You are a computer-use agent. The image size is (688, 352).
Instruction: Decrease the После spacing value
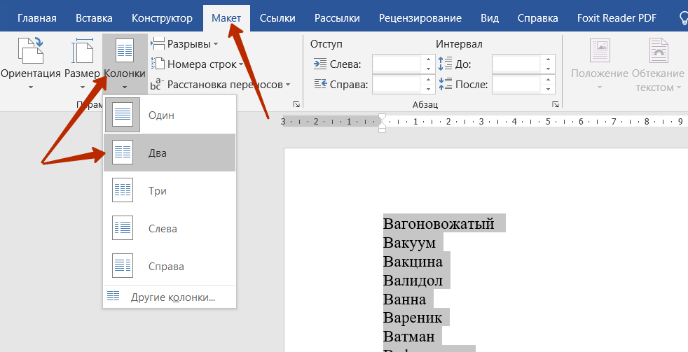(x=548, y=89)
